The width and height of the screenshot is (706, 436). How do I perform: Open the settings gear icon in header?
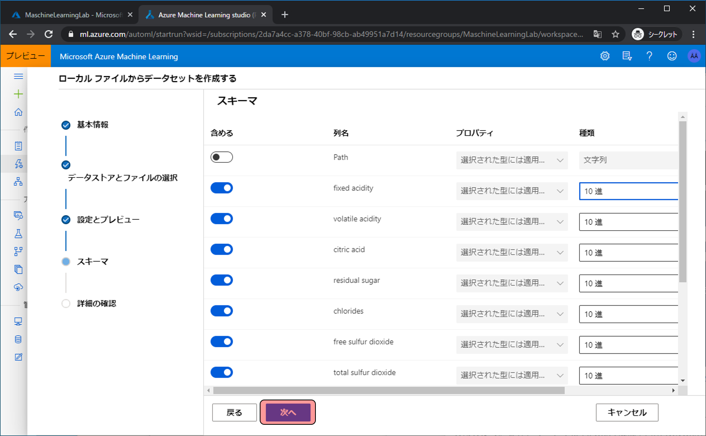click(605, 56)
